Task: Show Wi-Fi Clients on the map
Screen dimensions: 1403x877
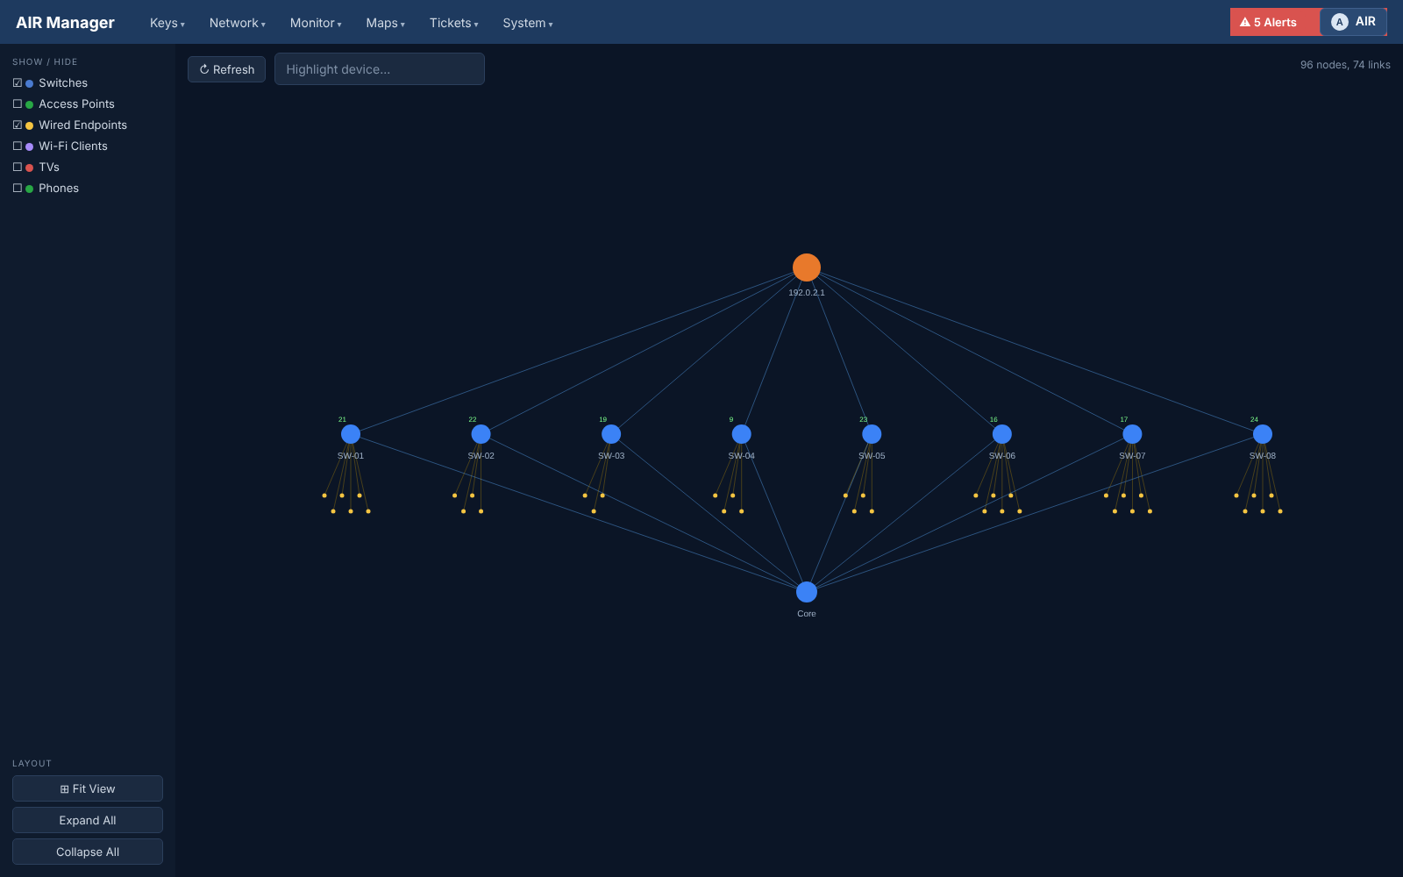Action: coord(18,146)
